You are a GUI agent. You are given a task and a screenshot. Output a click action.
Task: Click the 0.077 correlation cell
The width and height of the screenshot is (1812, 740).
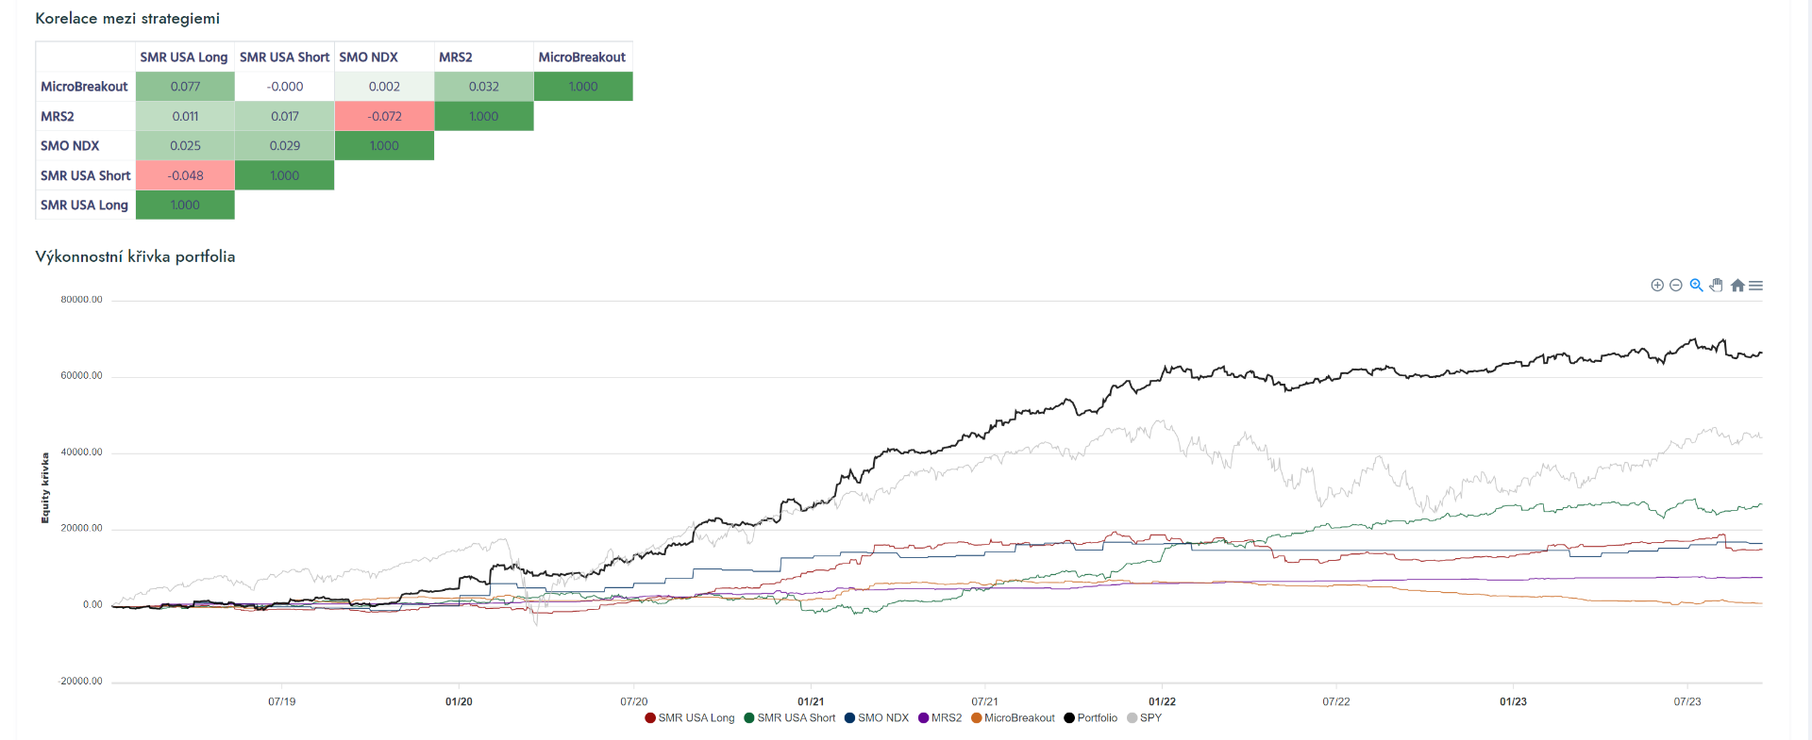[185, 87]
